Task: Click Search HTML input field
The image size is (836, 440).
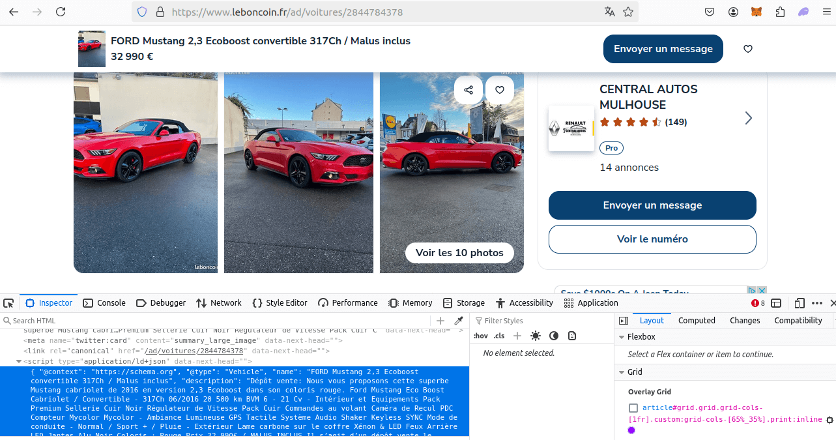Action: [215, 321]
